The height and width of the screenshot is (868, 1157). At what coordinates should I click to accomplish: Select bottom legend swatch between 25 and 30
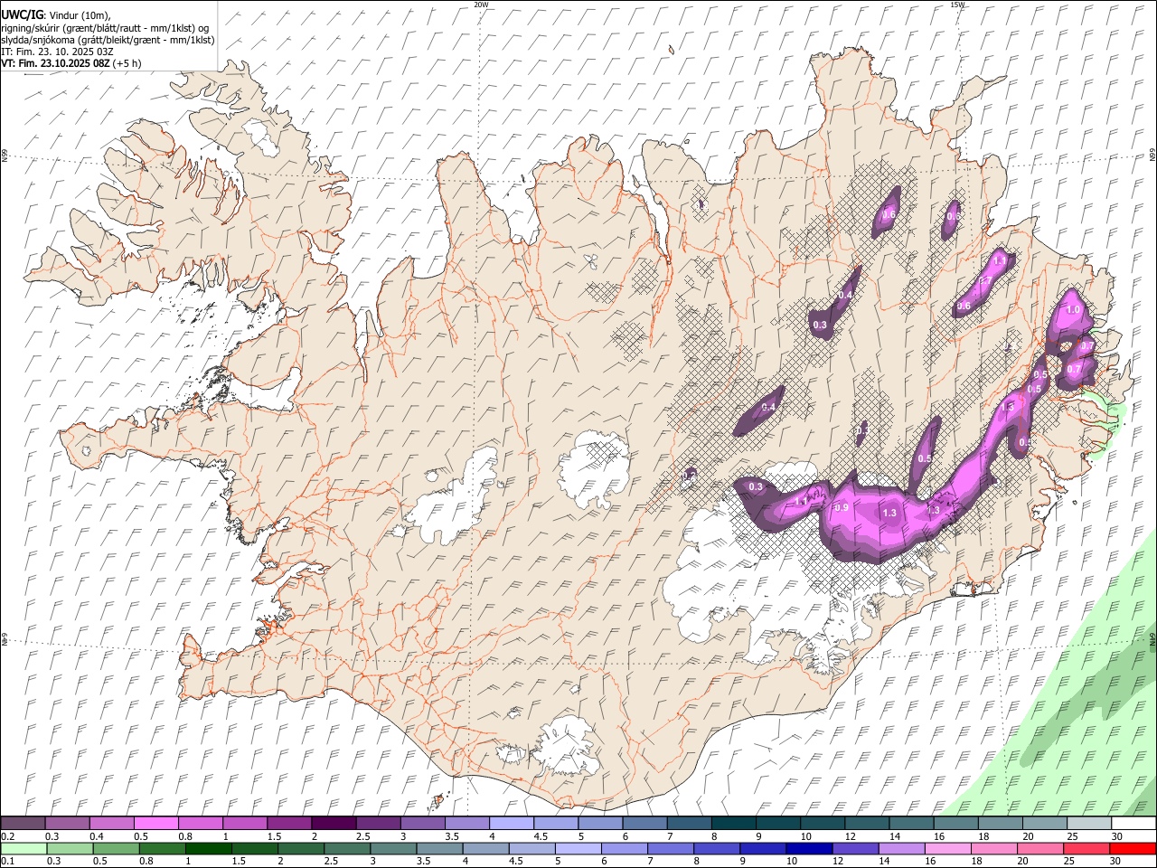[1085, 848]
